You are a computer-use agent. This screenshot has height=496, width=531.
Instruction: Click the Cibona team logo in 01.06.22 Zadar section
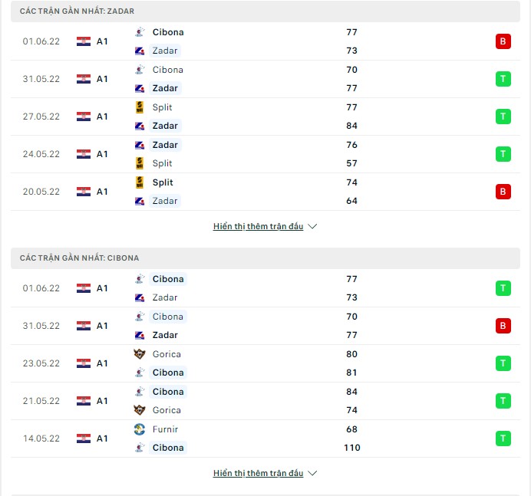coord(140,32)
